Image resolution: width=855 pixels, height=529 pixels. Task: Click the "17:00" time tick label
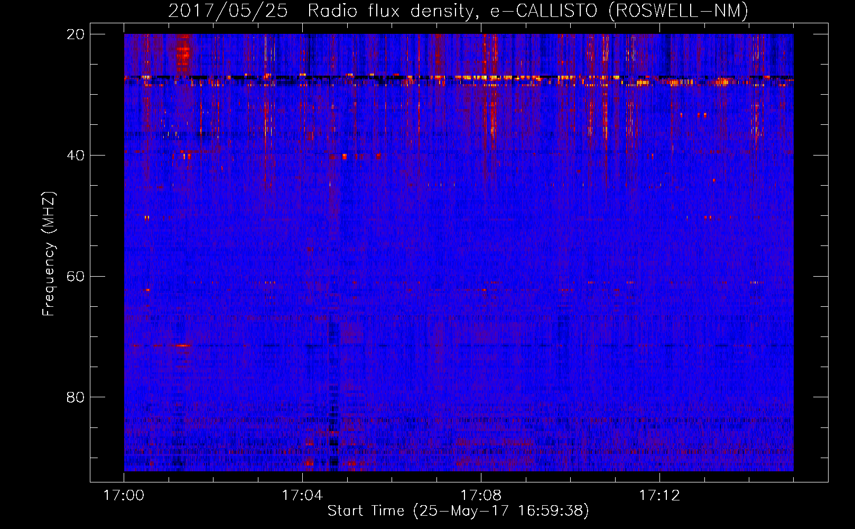click(124, 496)
